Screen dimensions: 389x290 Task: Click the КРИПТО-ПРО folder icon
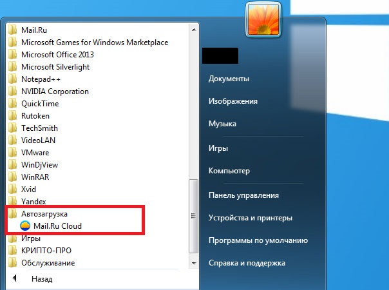point(12,250)
